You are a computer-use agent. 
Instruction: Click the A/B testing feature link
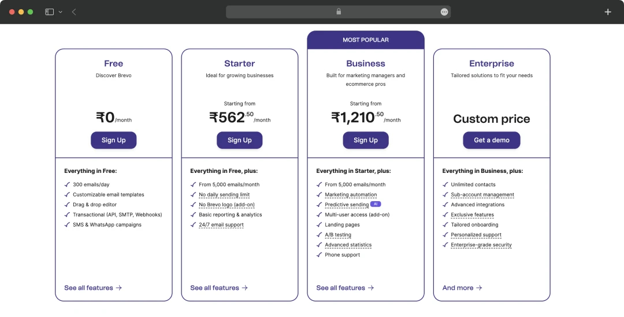click(338, 235)
